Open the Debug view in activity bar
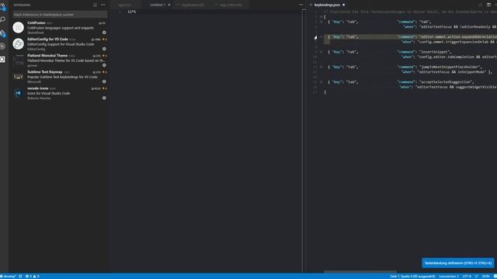 (3, 46)
